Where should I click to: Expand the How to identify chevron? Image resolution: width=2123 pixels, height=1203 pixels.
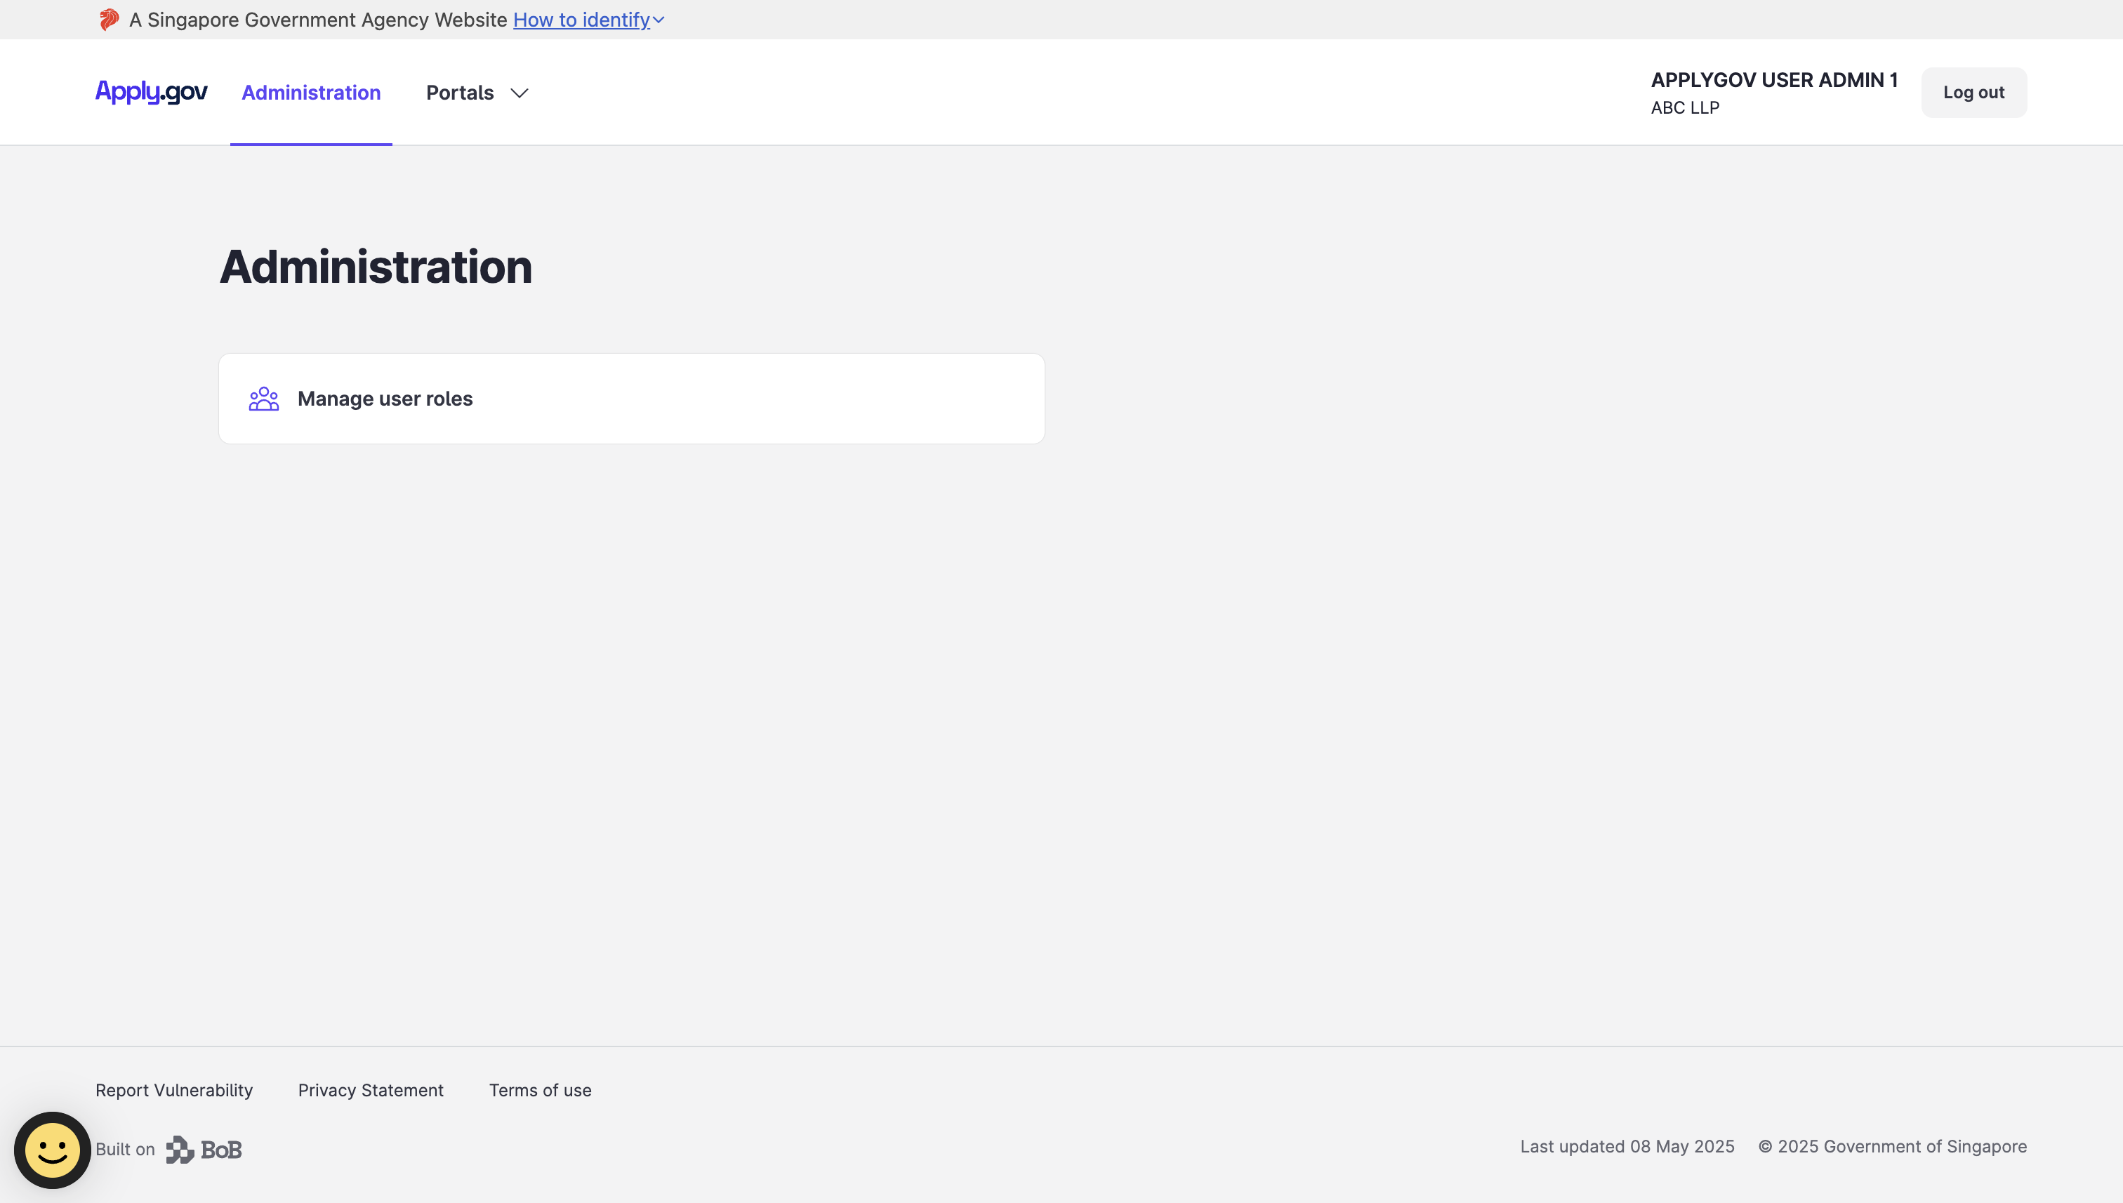(659, 20)
